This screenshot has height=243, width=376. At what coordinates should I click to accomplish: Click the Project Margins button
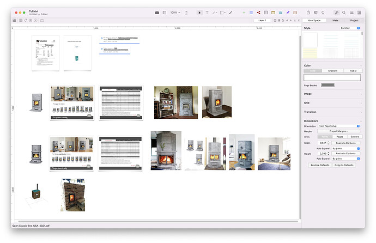[339, 131]
